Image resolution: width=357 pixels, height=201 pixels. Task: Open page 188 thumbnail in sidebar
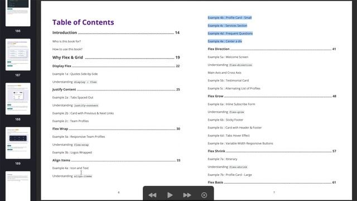[x=18, y=99]
